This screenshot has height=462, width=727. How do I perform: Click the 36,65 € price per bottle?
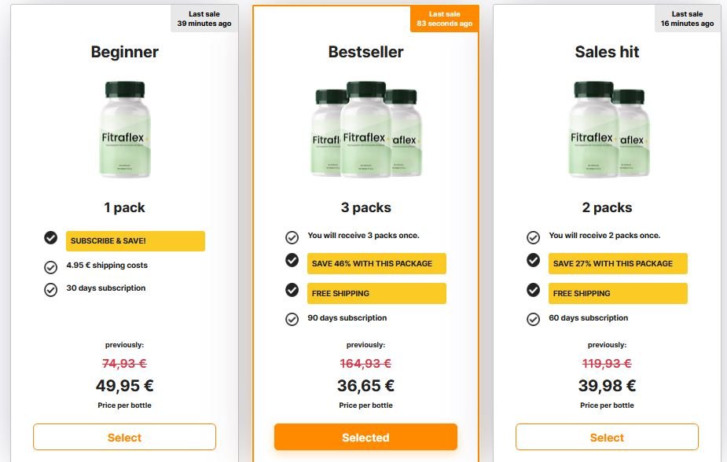[x=365, y=386]
